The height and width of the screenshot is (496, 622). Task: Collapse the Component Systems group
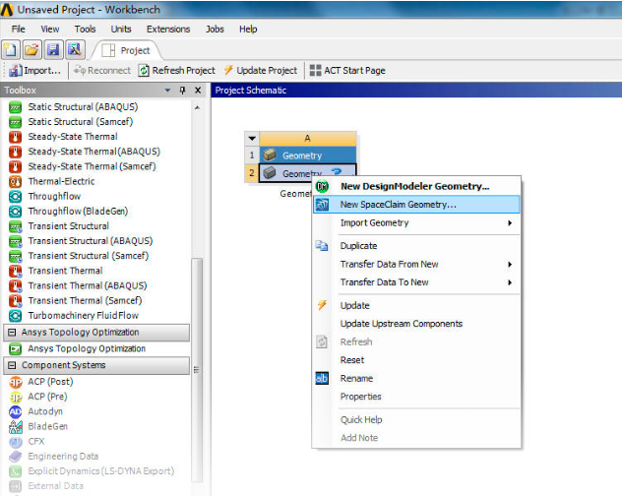[x=12, y=365]
